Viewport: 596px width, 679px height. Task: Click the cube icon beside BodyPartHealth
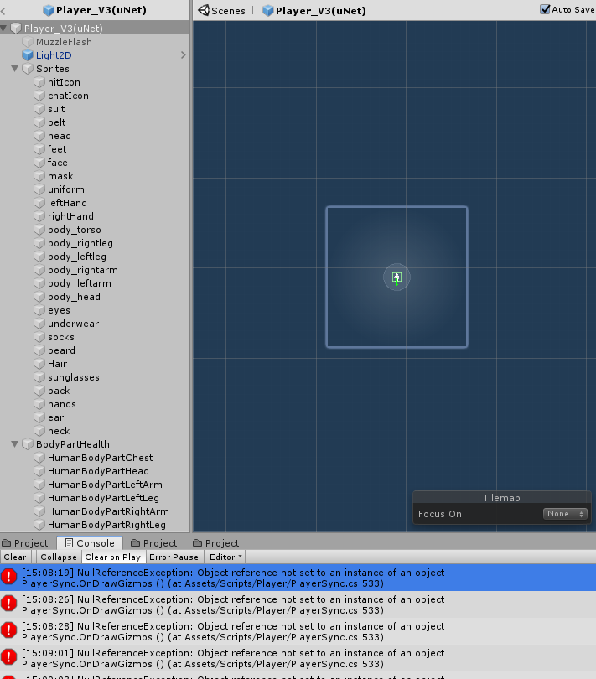point(28,445)
